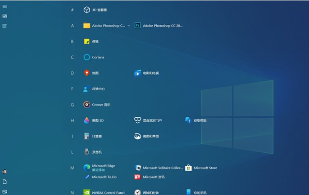Open the user account avatar menu
309x195 pixels.
click(5, 172)
